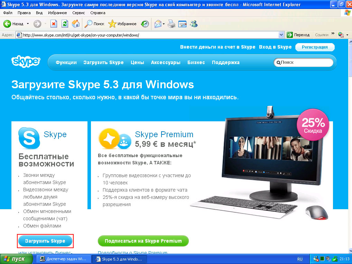Open the Messenger people icon
The height and width of the screenshot is (264, 352).
194,24
